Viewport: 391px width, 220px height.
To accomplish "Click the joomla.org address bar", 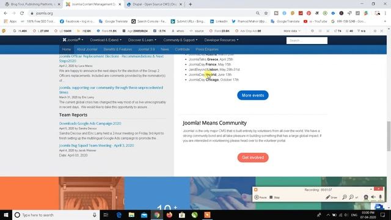I will click(x=142, y=13).
